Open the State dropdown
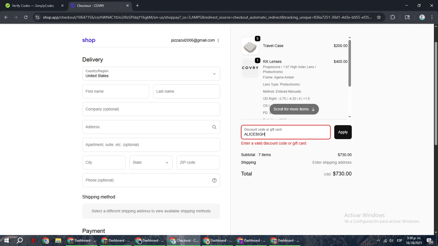This screenshot has height=246, width=438. point(151,163)
